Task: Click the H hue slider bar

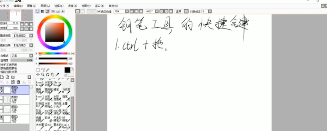Action: pyautogui.click(x=53, y=54)
